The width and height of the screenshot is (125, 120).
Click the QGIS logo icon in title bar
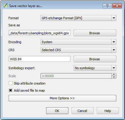pos(5,6)
